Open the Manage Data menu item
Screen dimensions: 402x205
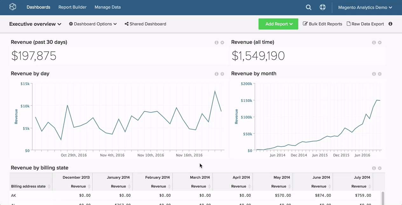[107, 7]
